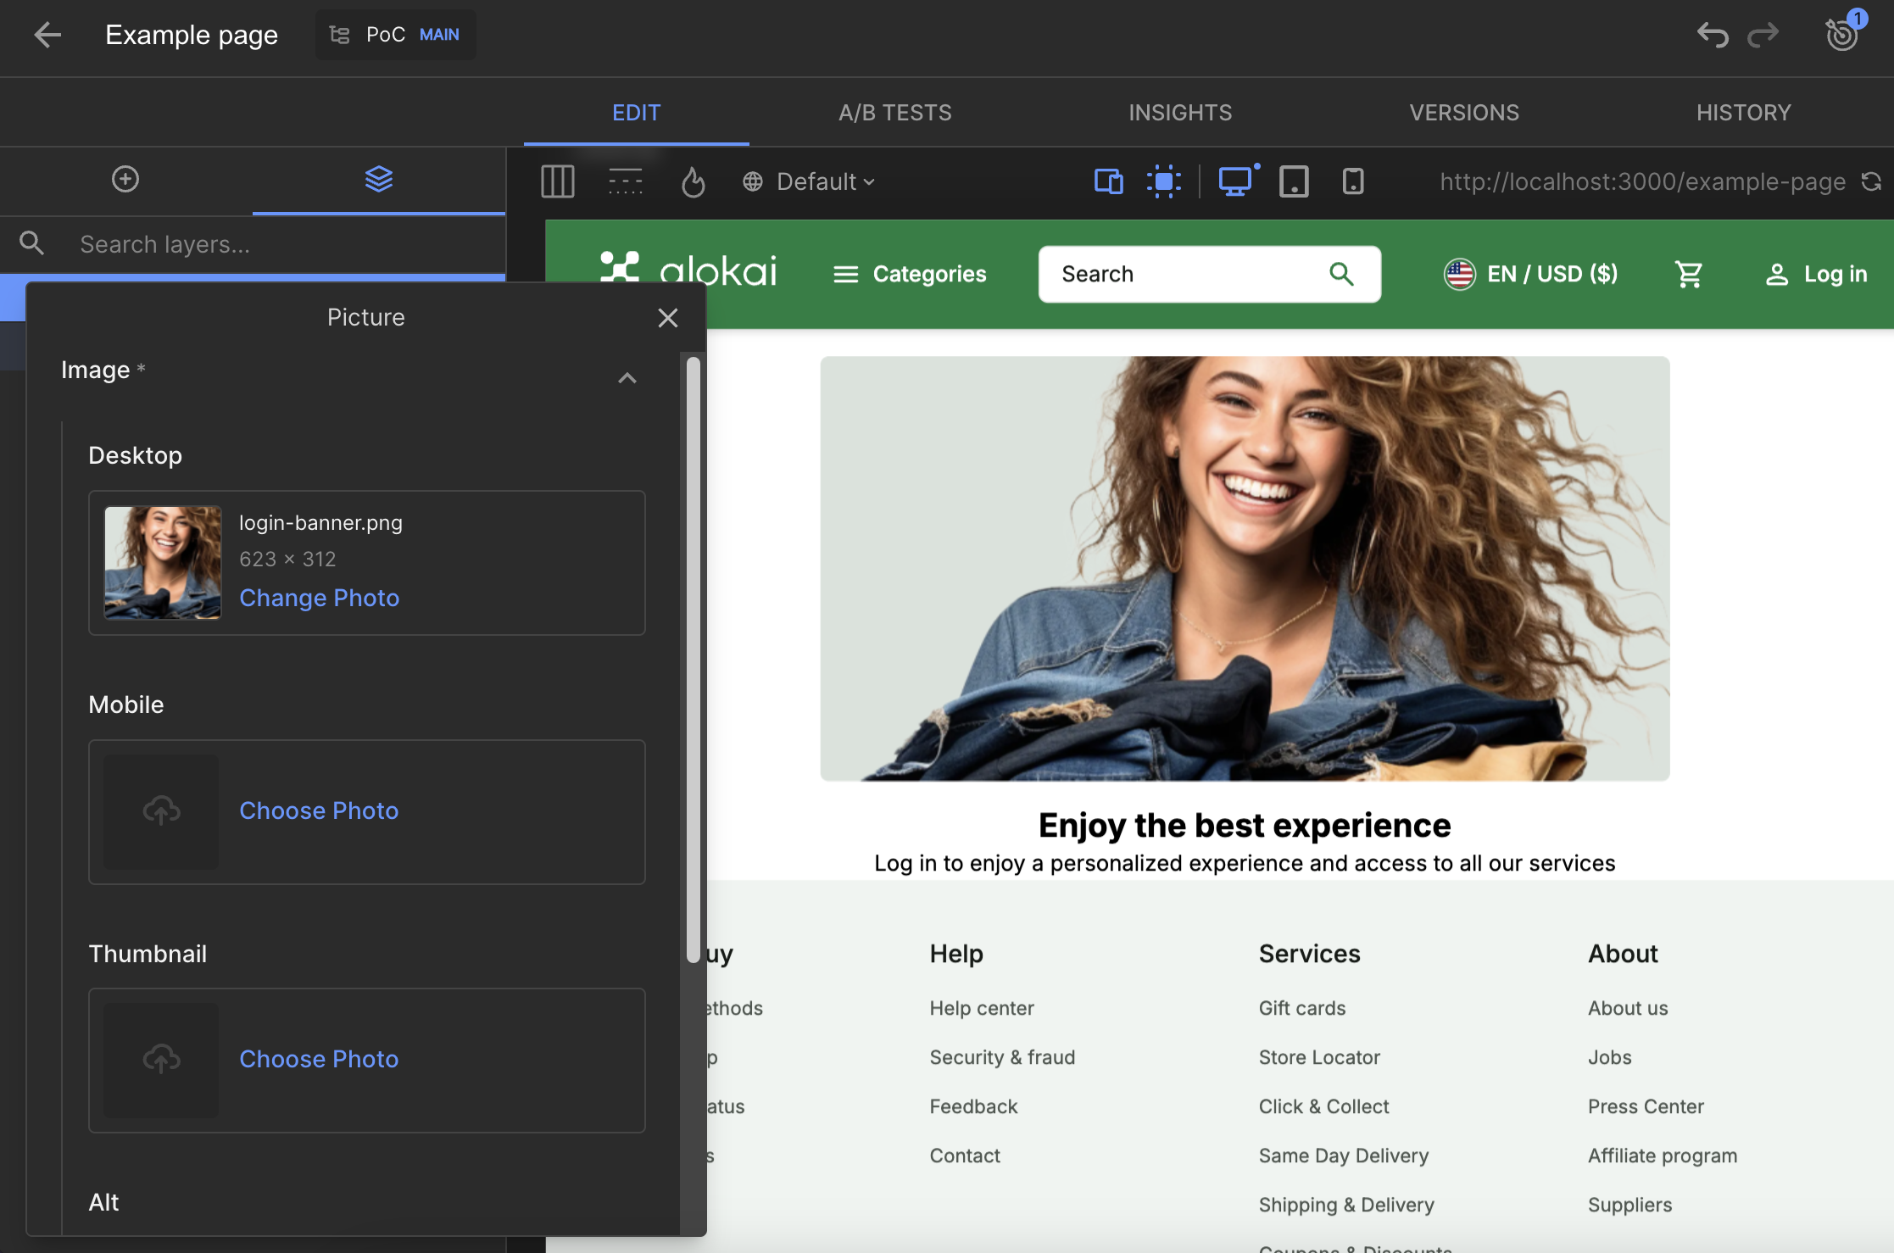Click the login-banner.png thumbnail
The width and height of the screenshot is (1894, 1253).
pyautogui.click(x=163, y=563)
